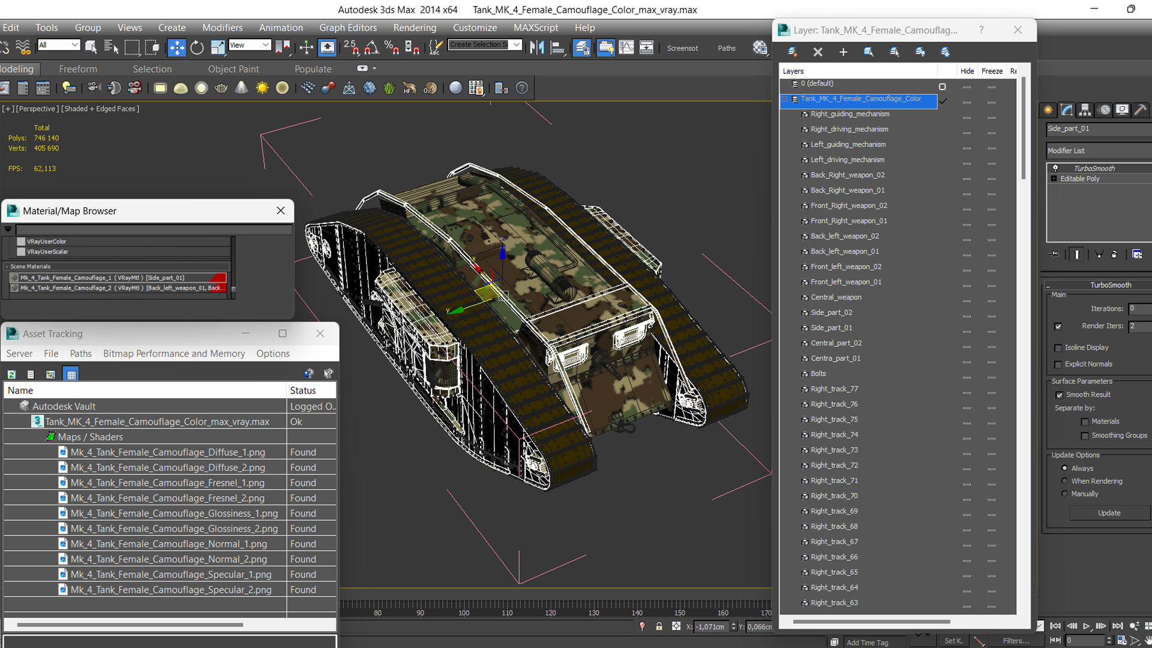Switch Asset Tracking to table view icon
This screenshot has width=1152, height=648.
(x=71, y=374)
